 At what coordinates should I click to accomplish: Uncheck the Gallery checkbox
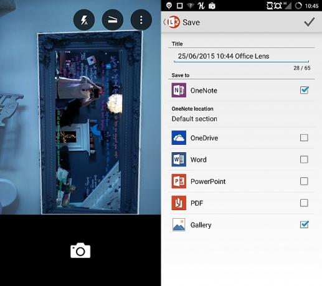(x=304, y=224)
